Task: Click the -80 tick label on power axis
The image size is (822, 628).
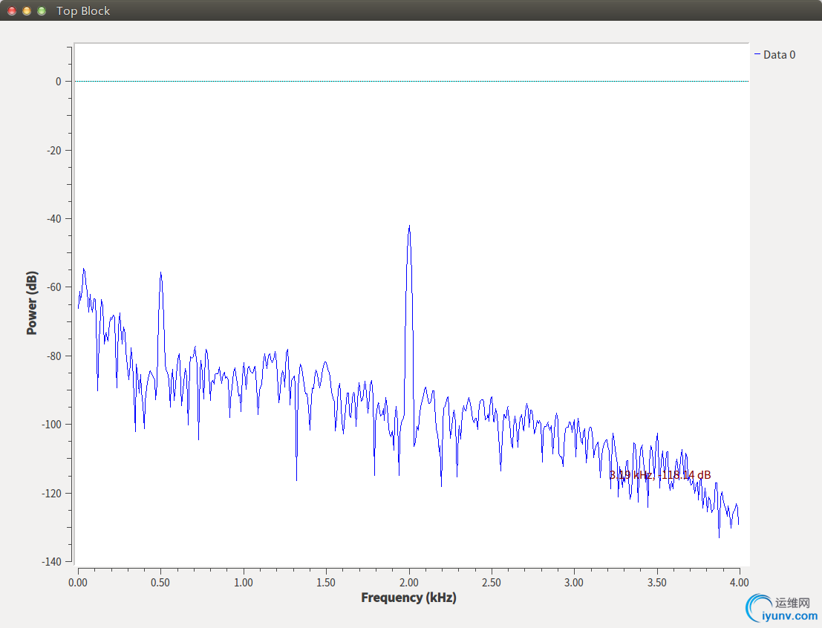Action: (x=54, y=356)
